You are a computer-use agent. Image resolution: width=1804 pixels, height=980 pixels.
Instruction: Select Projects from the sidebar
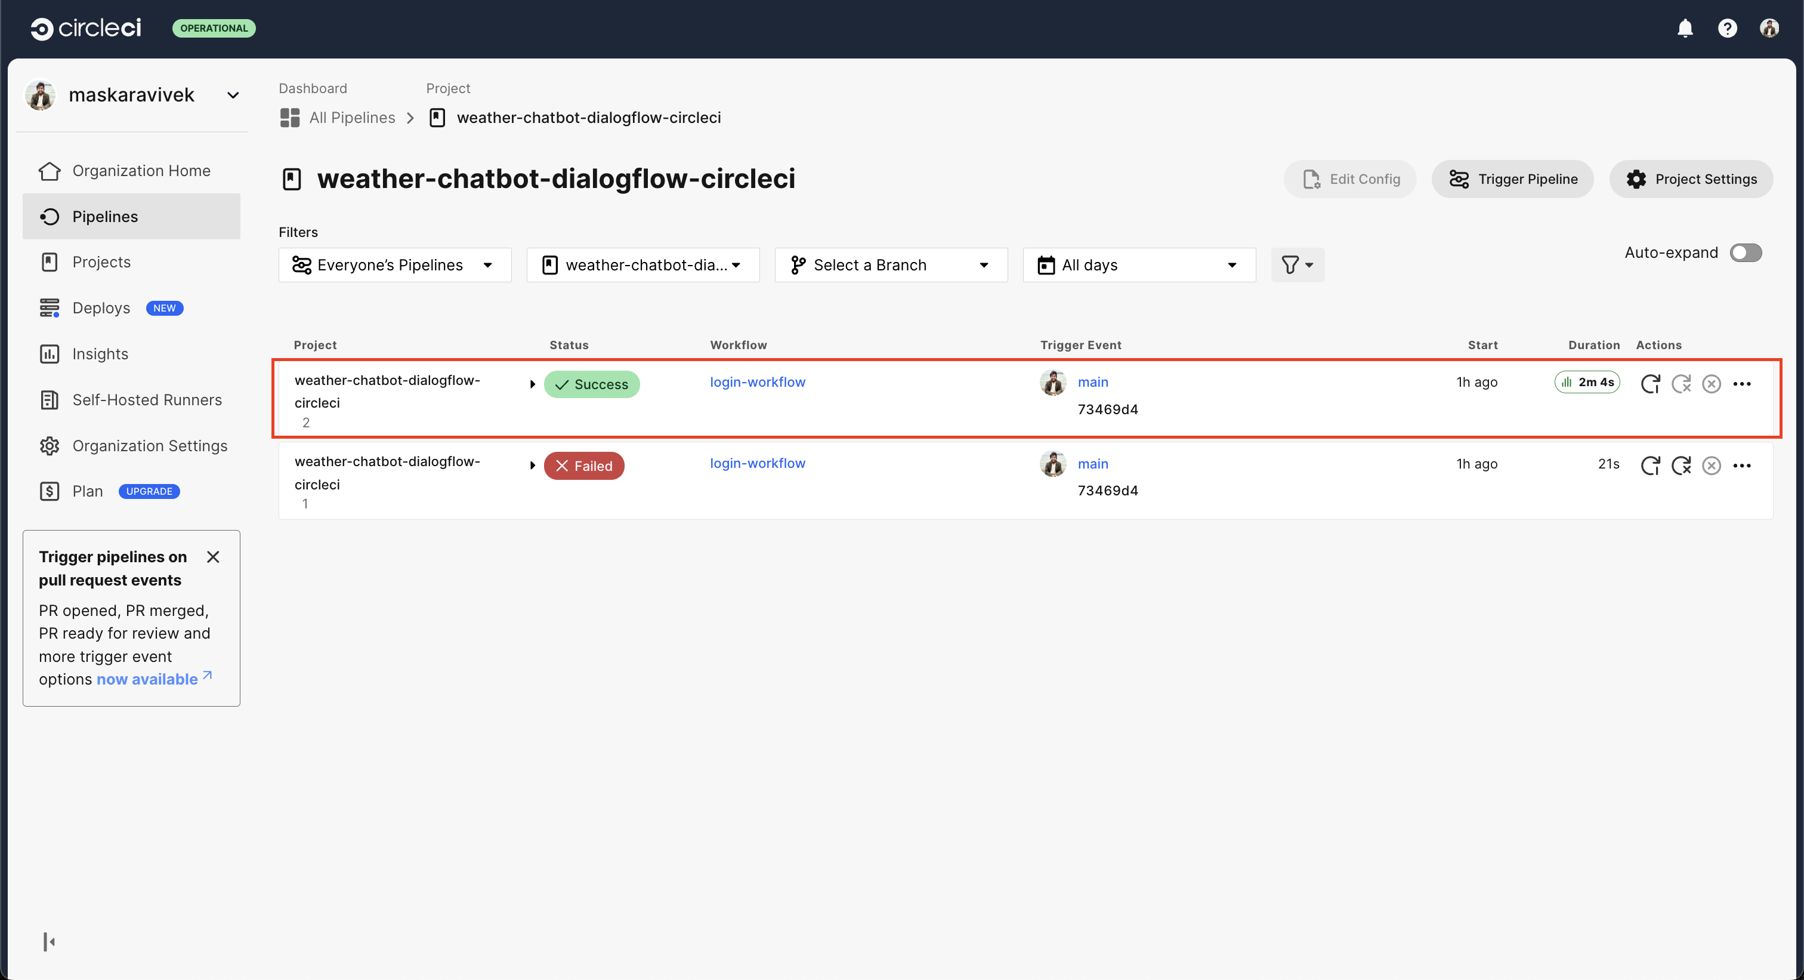[x=101, y=262]
